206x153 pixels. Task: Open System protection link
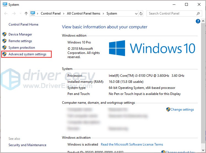22,48
